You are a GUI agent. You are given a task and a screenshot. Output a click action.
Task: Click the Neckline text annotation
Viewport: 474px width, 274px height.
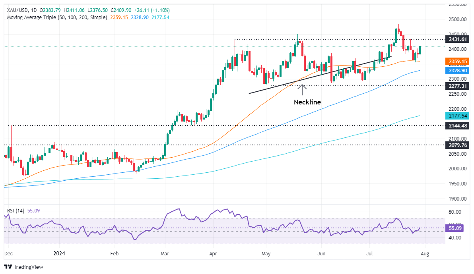click(307, 102)
